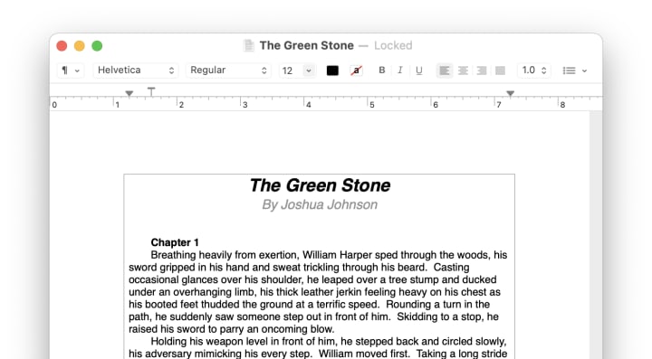
Task: Align text right
Action: pos(482,71)
